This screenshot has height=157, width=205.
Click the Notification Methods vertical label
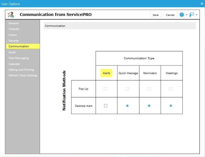(64, 90)
